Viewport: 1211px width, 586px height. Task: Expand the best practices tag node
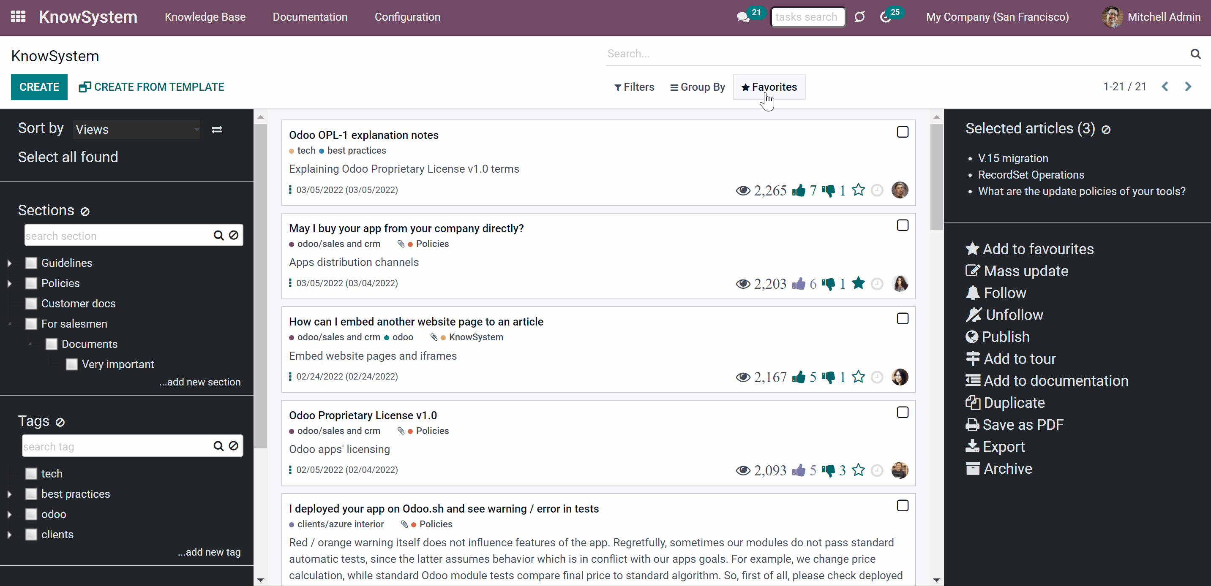[x=9, y=494]
